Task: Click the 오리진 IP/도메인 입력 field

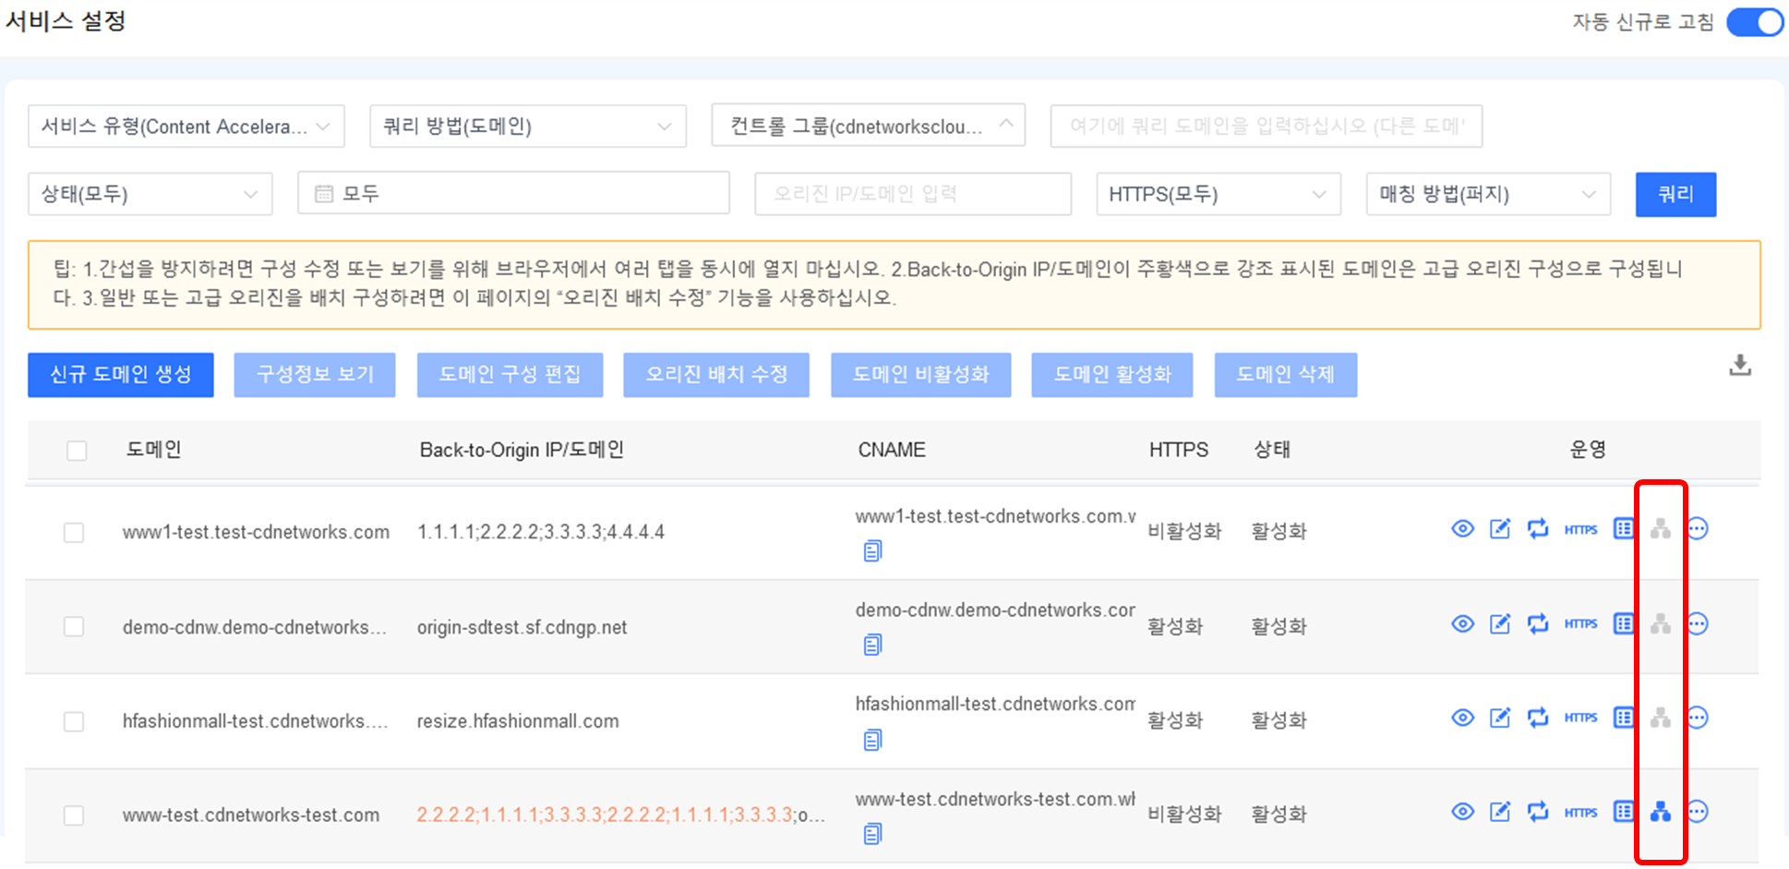Action: click(912, 195)
